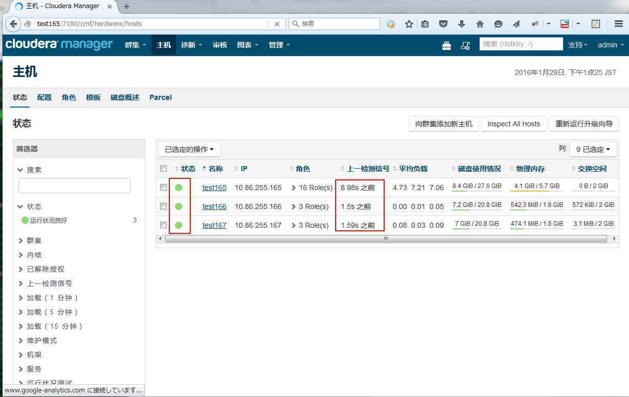Click the green status dot for test166

click(179, 206)
